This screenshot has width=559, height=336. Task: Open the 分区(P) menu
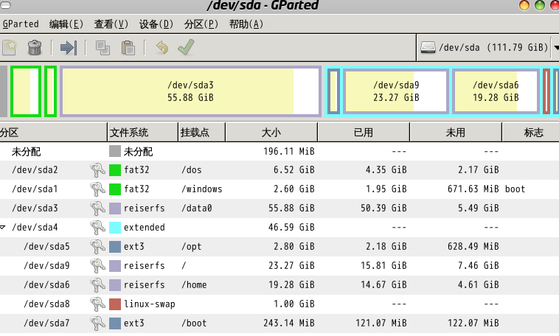(201, 24)
